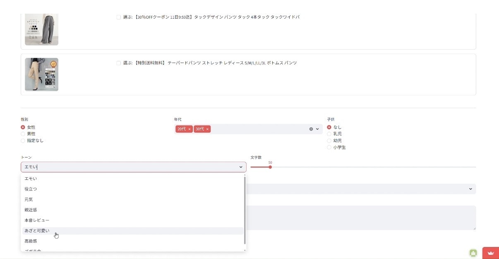Open the grey tuck wide pants thumbnail

(x=41, y=29)
